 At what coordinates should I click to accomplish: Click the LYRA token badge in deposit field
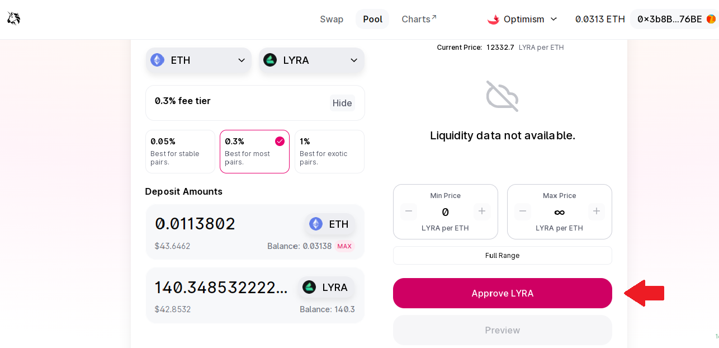pos(326,287)
